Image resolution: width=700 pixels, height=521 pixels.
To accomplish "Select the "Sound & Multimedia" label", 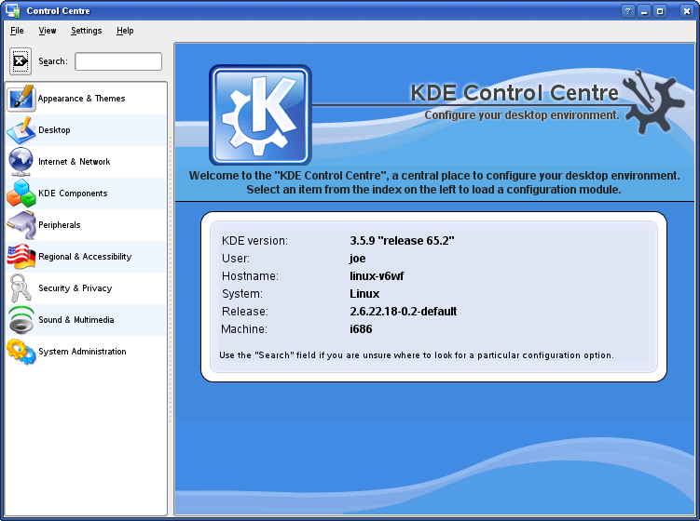I will pyautogui.click(x=75, y=320).
